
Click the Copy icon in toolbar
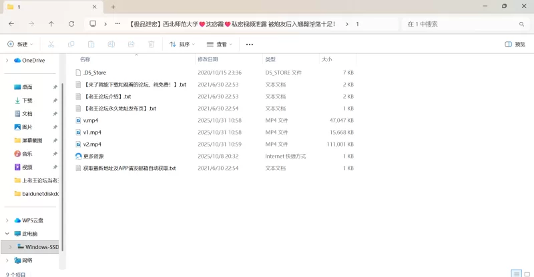click(x=71, y=45)
